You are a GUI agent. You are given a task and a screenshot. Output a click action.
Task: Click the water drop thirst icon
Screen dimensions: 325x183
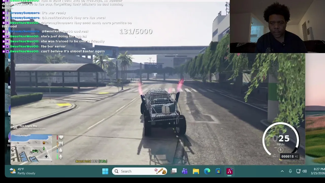(60, 150)
